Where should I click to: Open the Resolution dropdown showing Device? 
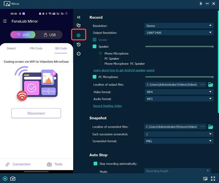(x=179, y=26)
